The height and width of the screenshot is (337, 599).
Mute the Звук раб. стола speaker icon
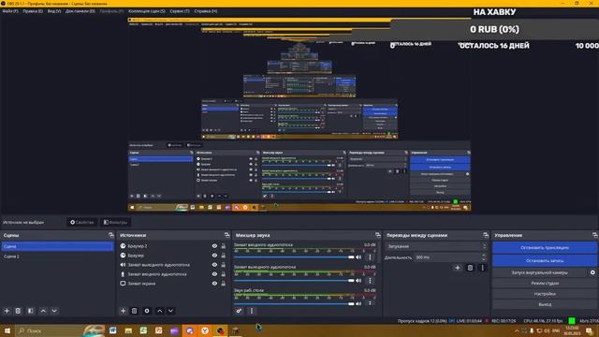click(358, 303)
